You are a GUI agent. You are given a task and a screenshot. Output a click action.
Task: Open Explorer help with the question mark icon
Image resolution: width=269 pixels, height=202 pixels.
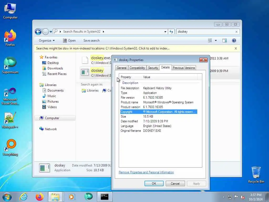pyautogui.click(x=234, y=41)
